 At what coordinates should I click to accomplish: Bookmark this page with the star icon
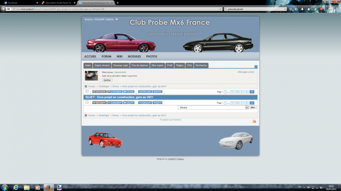(x=291, y=9)
